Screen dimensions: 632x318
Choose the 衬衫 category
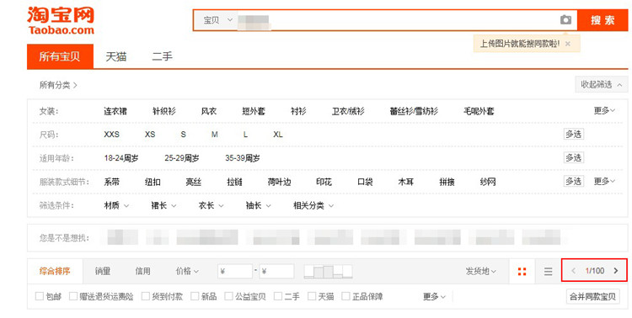click(298, 111)
